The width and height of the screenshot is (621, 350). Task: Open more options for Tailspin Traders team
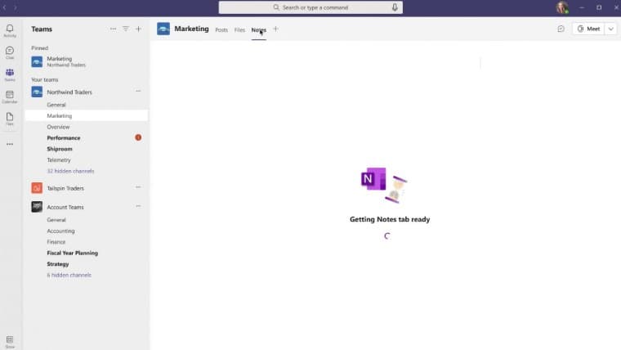click(138, 187)
